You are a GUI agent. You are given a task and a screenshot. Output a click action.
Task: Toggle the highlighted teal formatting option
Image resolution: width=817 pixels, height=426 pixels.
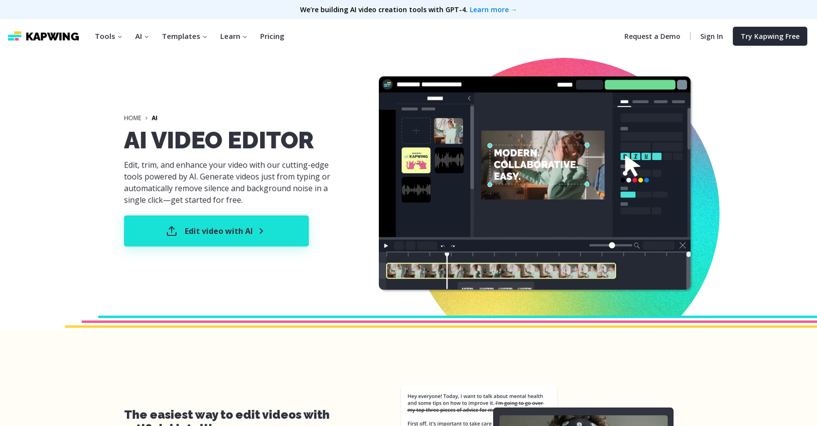coord(657,156)
